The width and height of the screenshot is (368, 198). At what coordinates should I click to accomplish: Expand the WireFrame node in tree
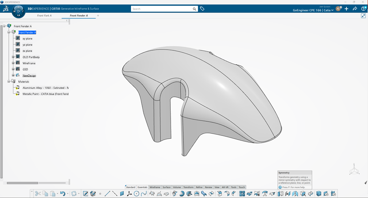coord(13,63)
